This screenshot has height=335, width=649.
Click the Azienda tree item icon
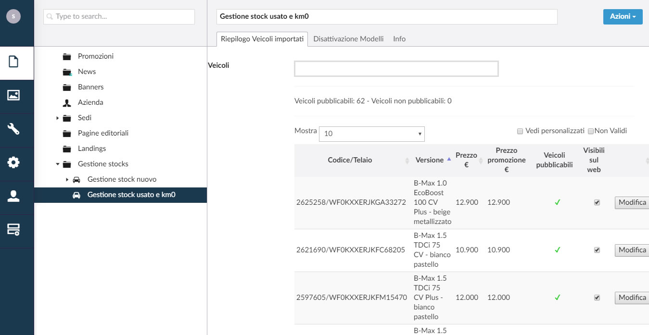[67, 102]
